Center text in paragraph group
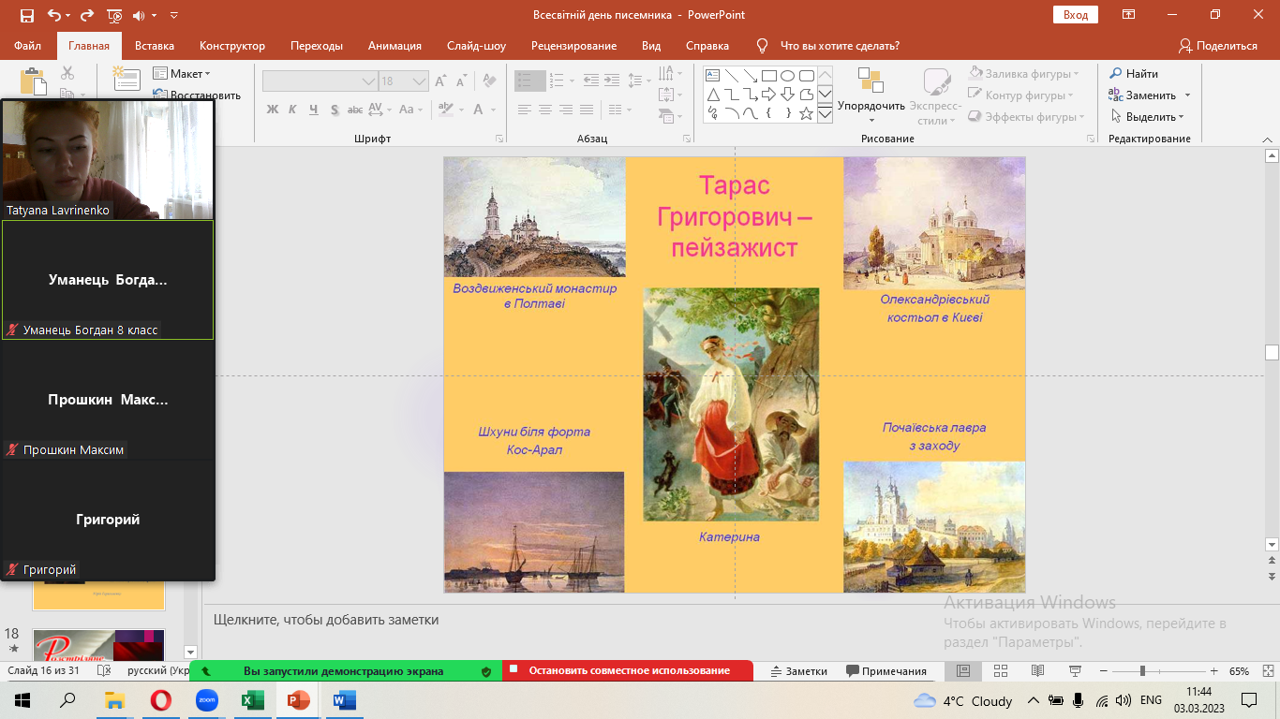1280x719 pixels. [x=545, y=110]
